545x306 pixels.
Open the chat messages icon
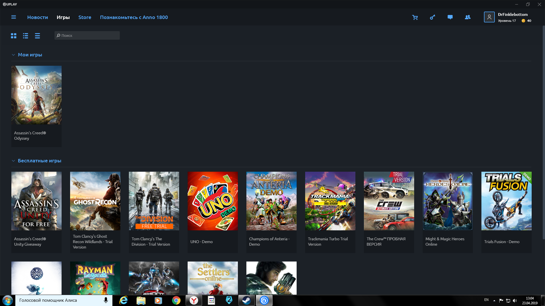click(x=450, y=17)
